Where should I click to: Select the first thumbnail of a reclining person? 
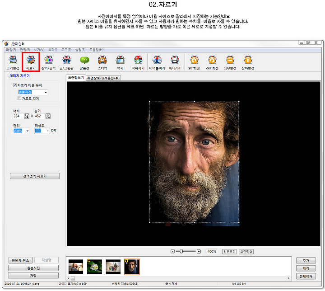pyautogui.click(x=76, y=267)
